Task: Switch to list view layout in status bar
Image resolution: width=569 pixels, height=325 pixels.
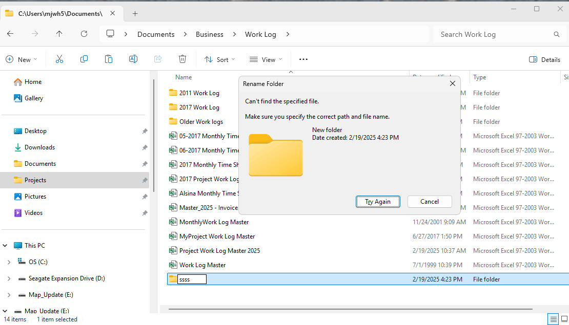Action: click(553, 319)
